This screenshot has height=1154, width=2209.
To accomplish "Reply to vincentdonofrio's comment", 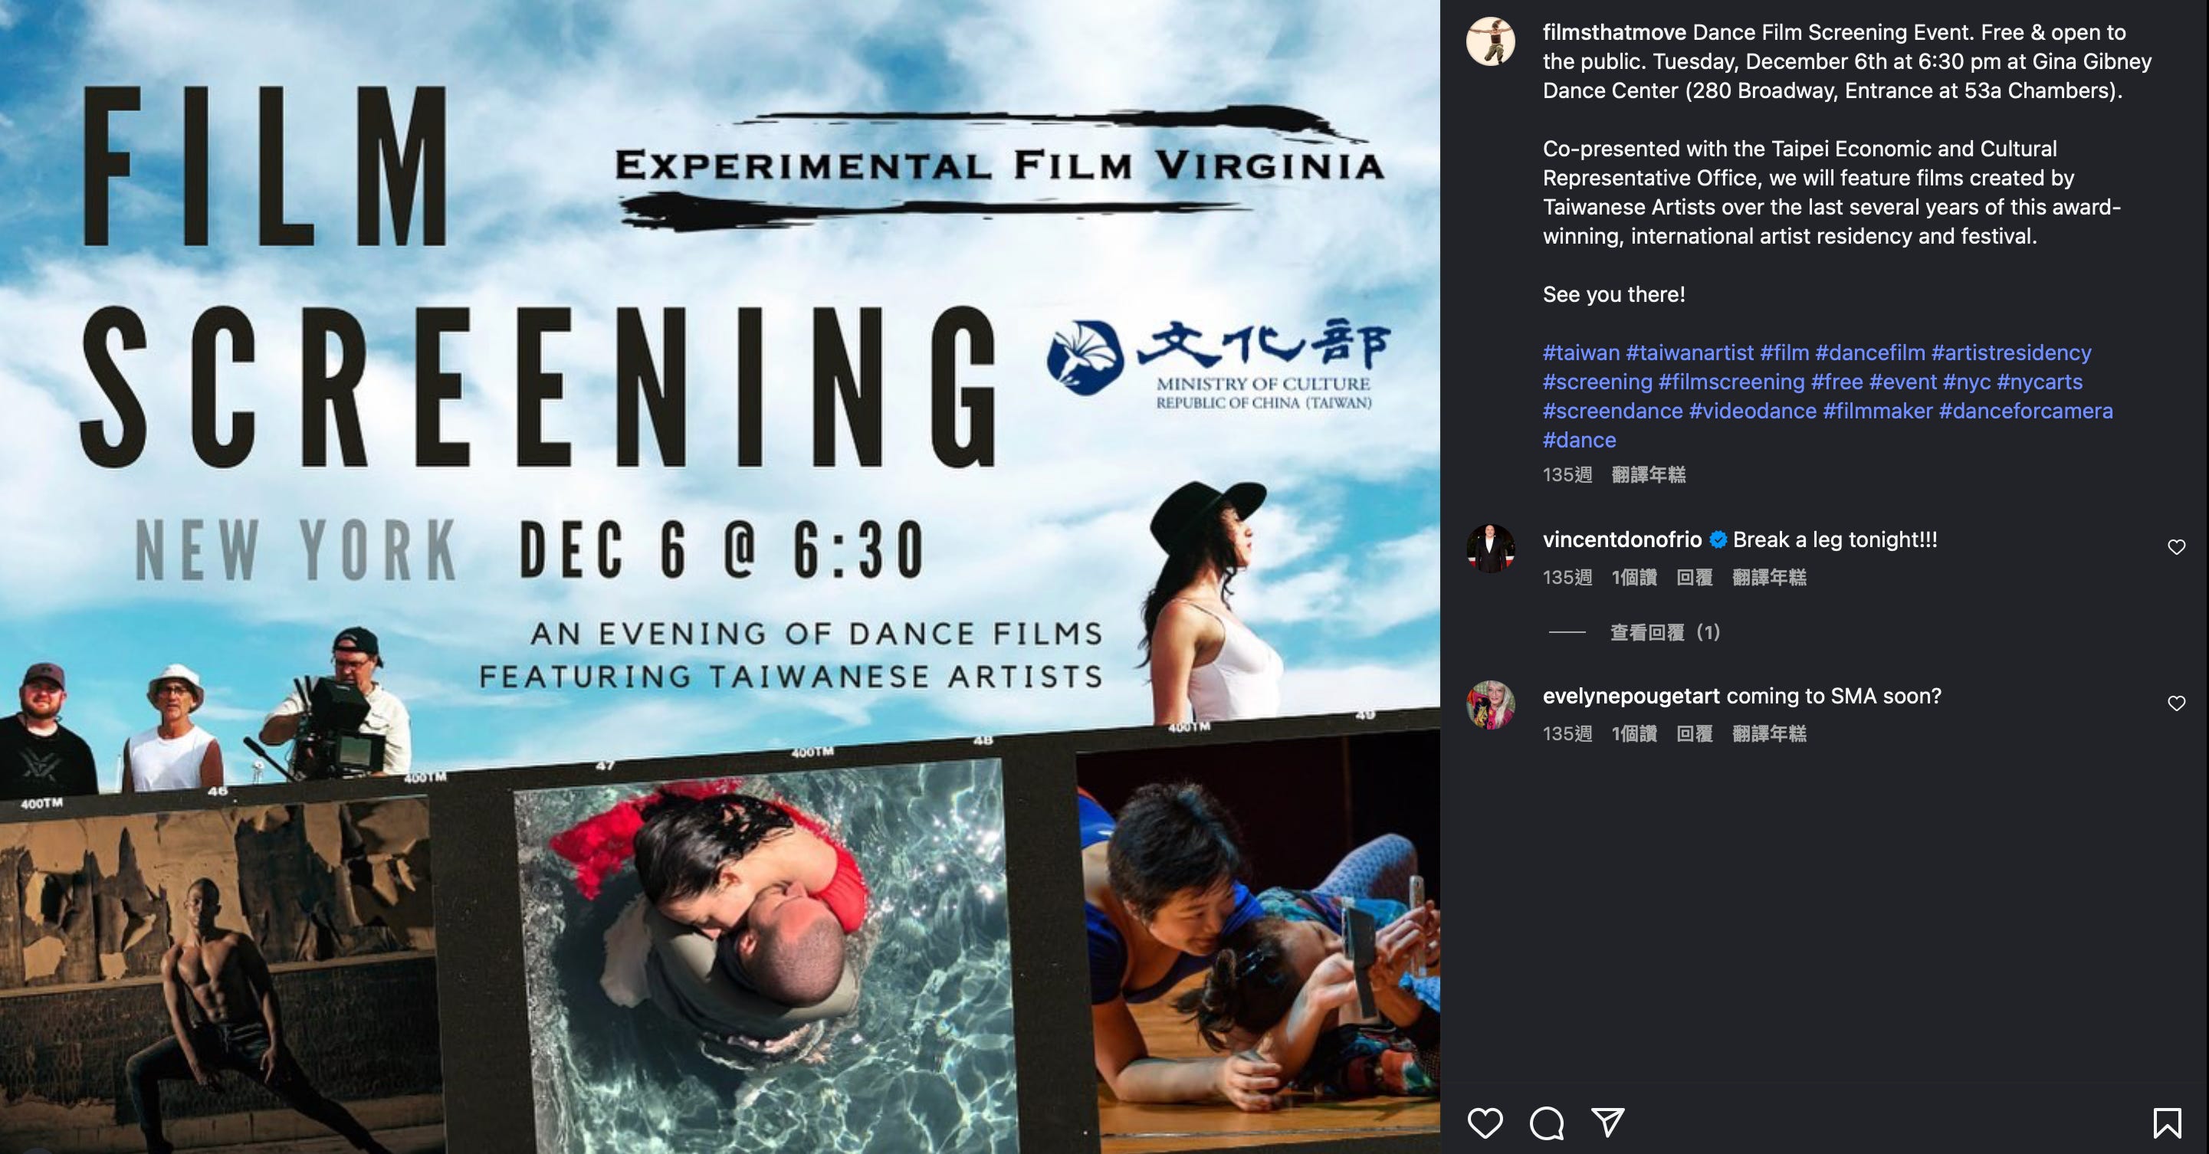I will (x=1694, y=578).
